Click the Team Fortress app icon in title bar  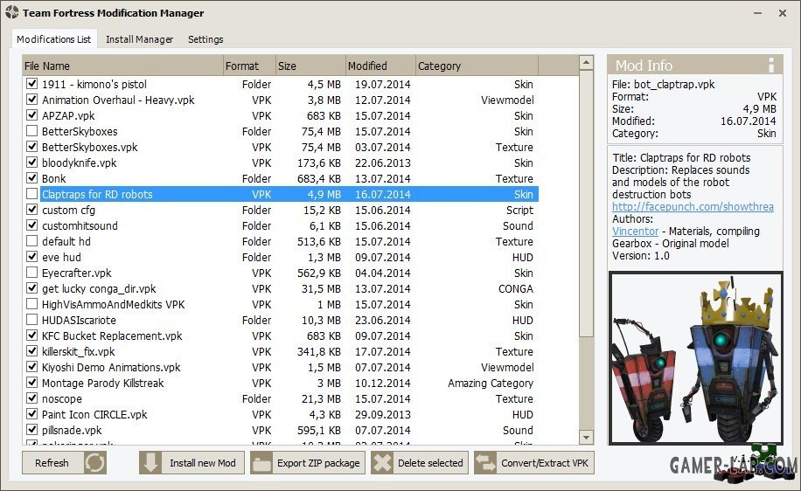click(x=11, y=12)
